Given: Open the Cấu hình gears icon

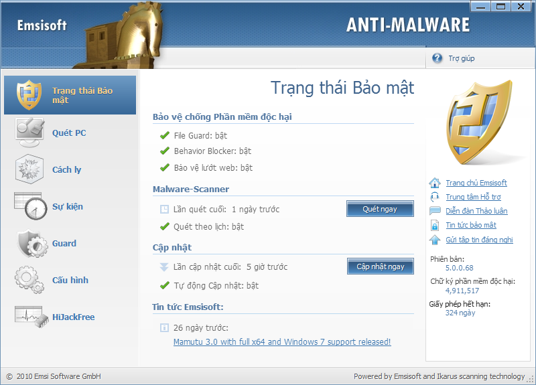Looking at the screenshot, I should click(29, 280).
